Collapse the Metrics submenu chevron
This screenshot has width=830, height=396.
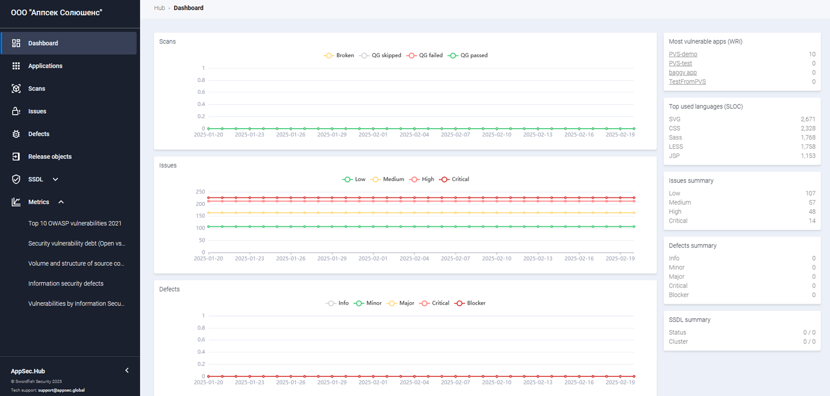click(x=61, y=202)
